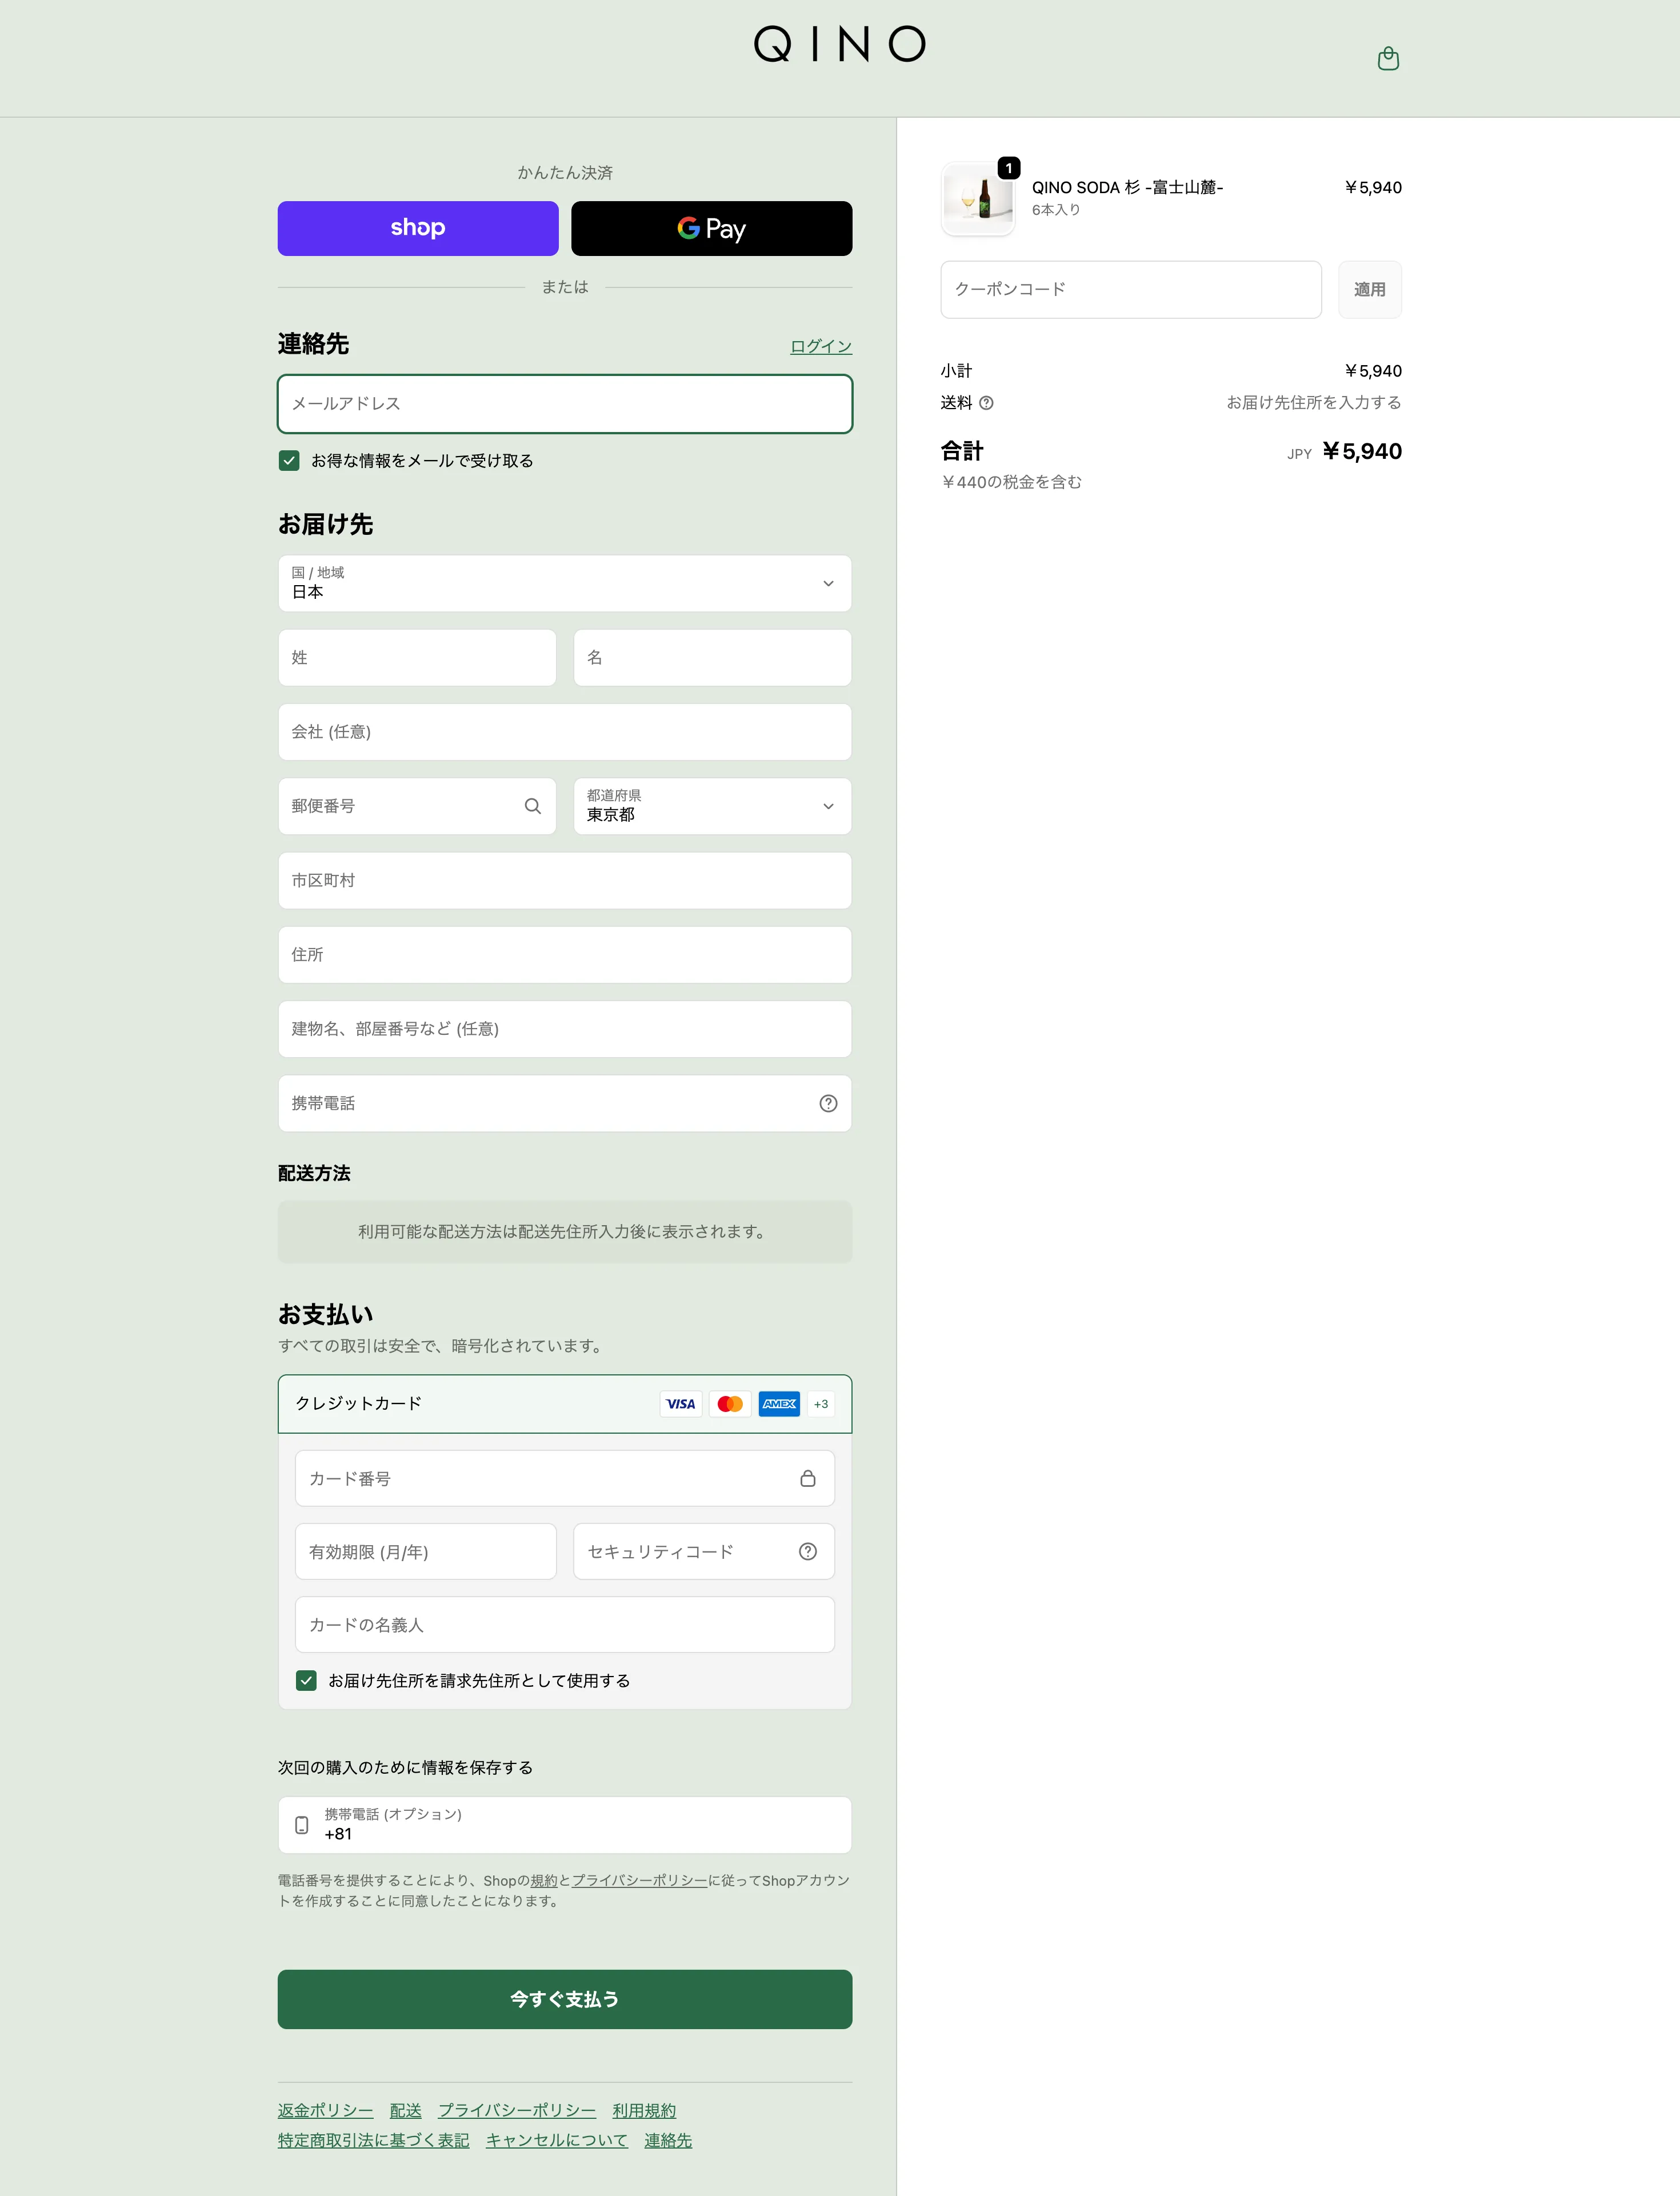Click the +3 more card brands badge
The width and height of the screenshot is (1680, 2196).
point(821,1404)
